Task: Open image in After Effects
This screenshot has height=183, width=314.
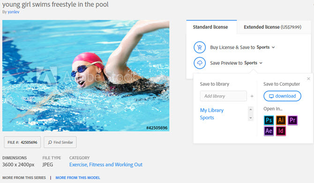Action: pos(269,131)
